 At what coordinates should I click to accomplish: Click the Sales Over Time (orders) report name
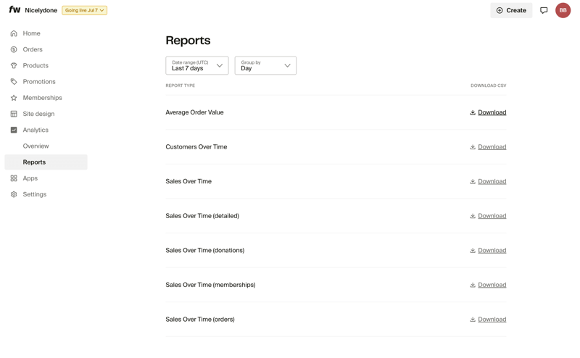click(200, 319)
